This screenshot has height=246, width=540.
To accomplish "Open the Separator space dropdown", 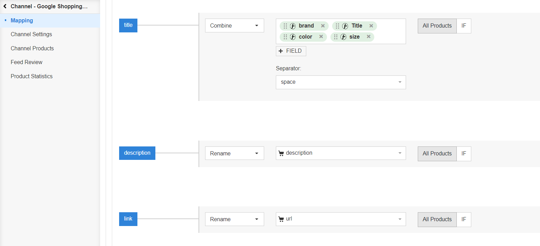I will tap(341, 82).
